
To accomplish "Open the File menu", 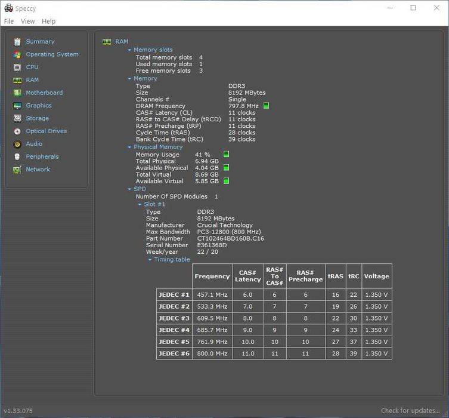I will (x=9, y=21).
